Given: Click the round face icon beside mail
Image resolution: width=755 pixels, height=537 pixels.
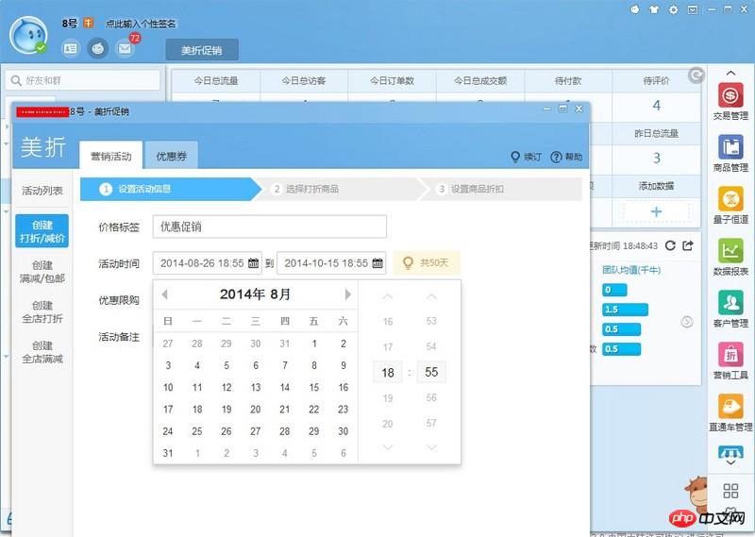Looking at the screenshot, I should 98,48.
